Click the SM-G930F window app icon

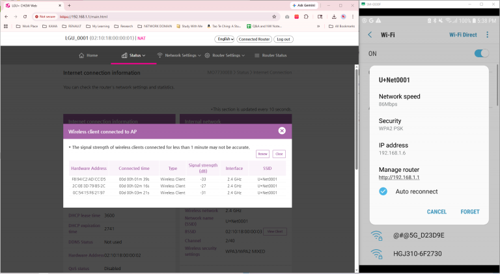[x=363, y=4]
